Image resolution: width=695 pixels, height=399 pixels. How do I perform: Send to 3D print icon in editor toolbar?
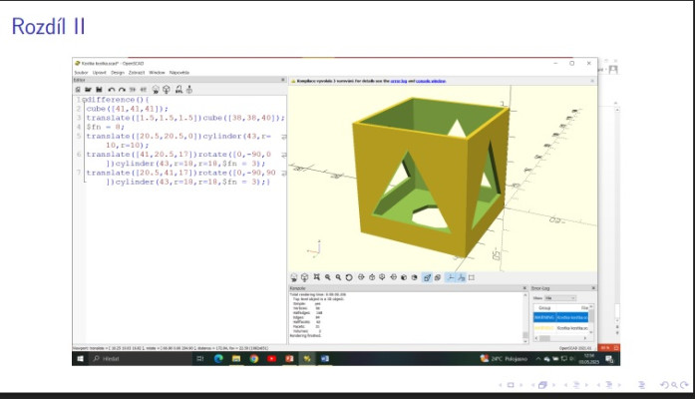(189, 90)
